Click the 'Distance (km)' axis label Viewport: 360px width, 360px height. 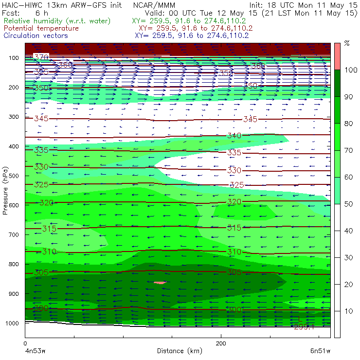180,351
